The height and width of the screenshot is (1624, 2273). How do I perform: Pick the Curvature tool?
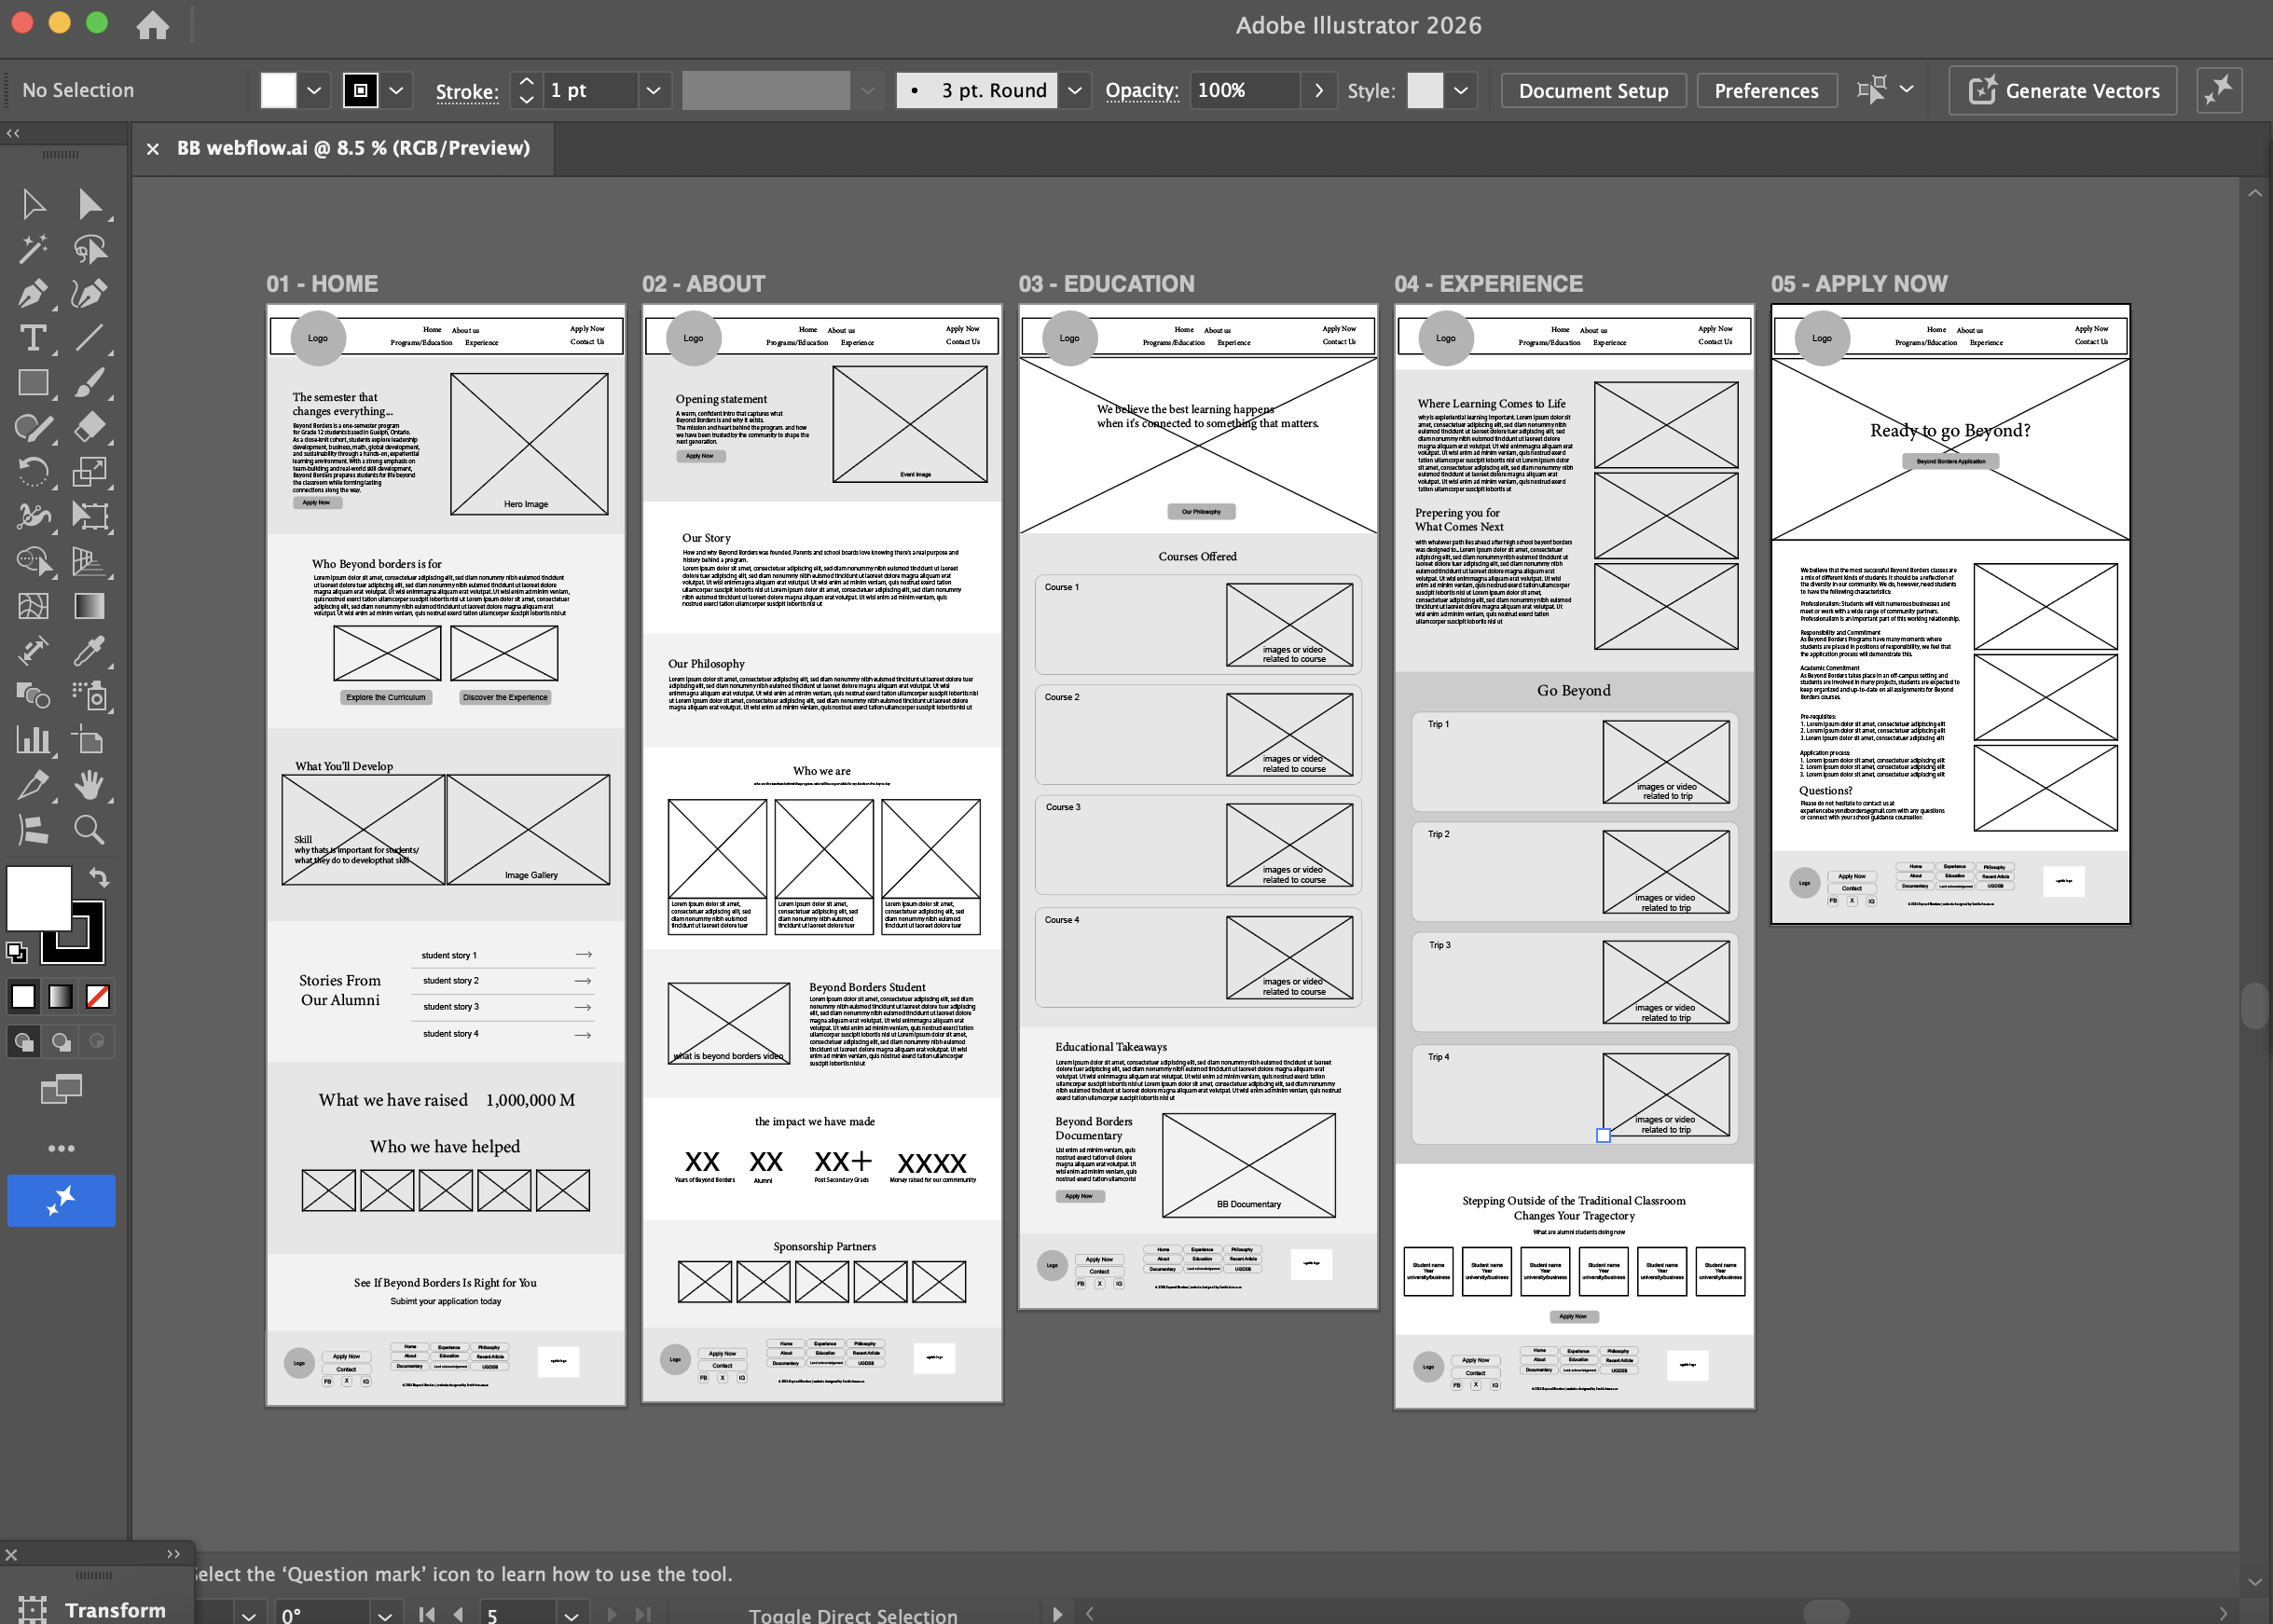pos(90,294)
